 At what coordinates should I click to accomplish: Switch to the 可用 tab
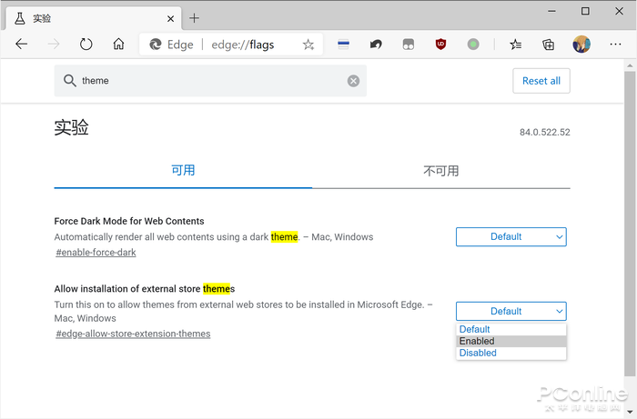coord(183,170)
